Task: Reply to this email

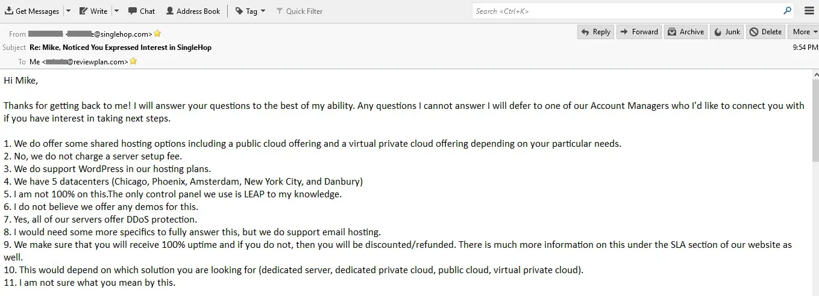Action: pyautogui.click(x=595, y=32)
